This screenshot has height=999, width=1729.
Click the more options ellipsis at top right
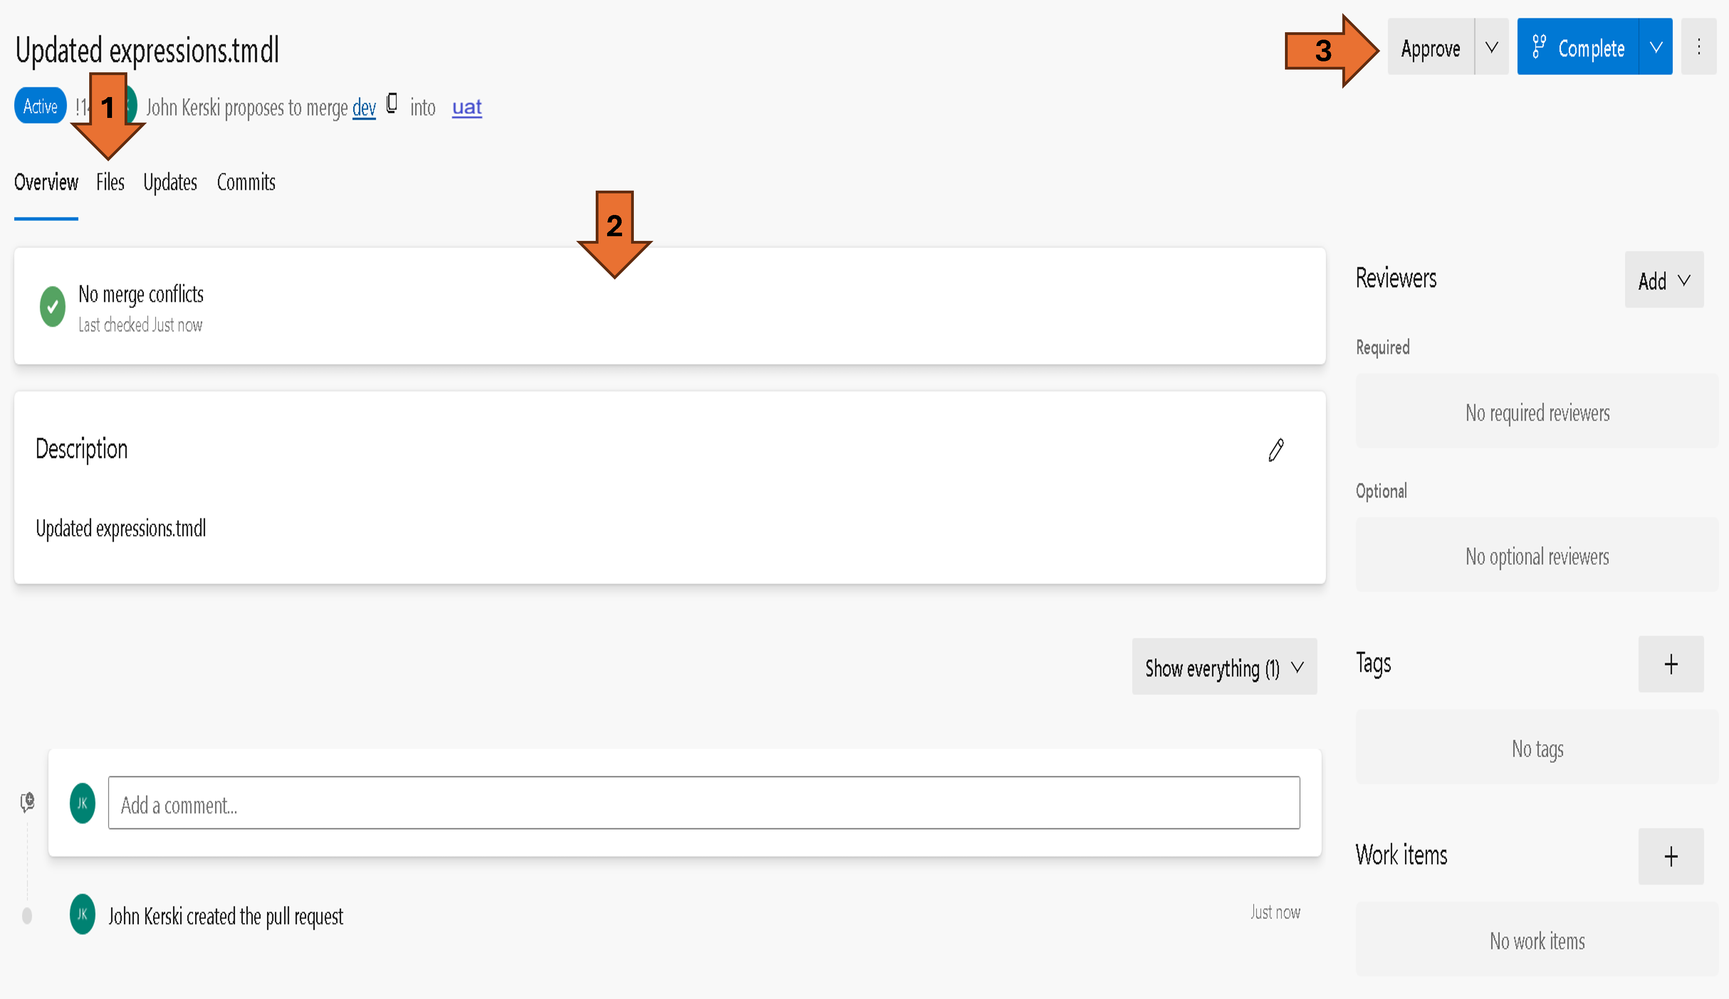pos(1700,46)
